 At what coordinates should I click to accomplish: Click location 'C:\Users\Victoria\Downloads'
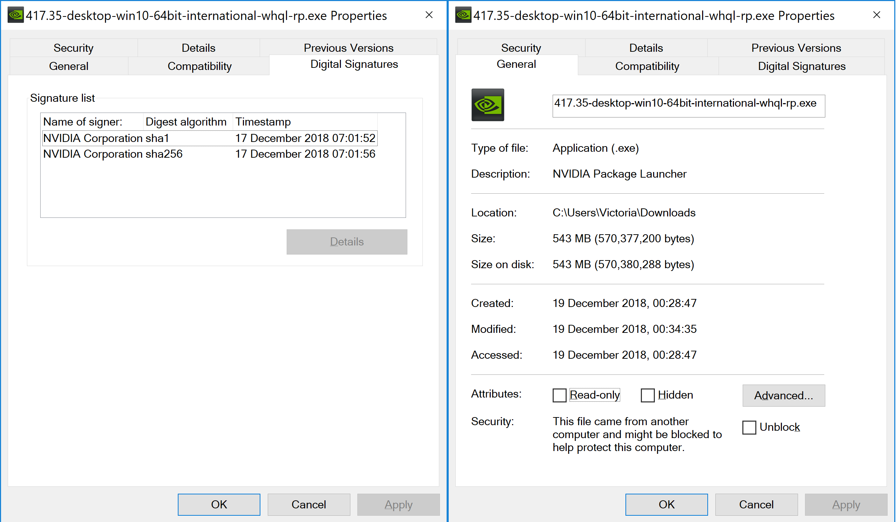[624, 213]
